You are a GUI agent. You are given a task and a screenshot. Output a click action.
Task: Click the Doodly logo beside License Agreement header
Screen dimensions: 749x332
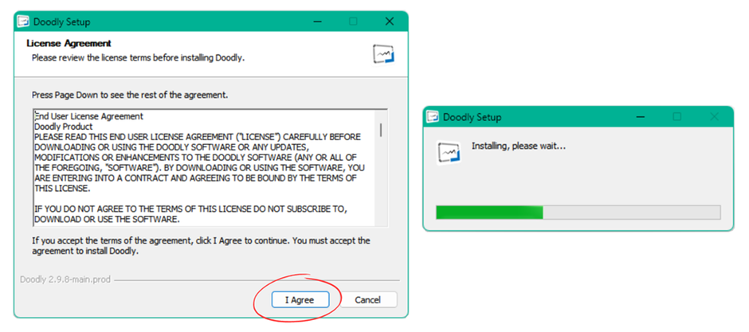point(384,53)
